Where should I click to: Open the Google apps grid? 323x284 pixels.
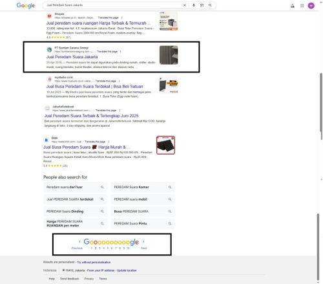[x=302, y=6]
